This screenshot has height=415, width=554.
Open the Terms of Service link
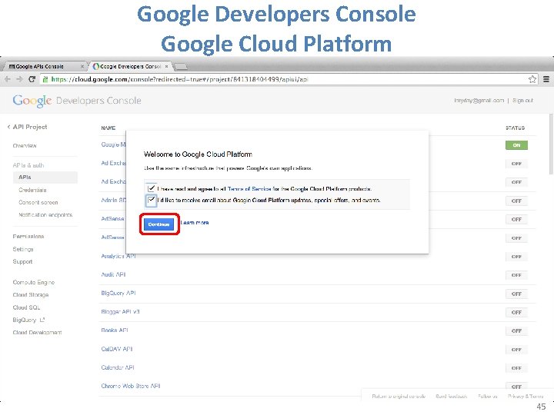click(249, 189)
